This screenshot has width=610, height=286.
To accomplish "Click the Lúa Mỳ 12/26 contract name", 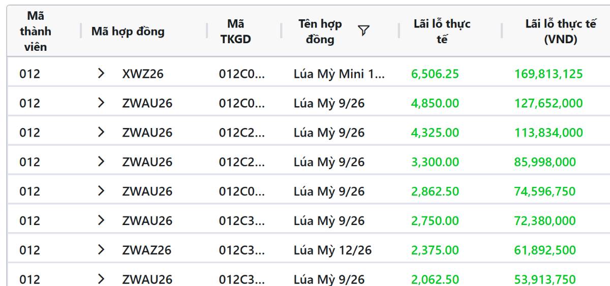I will (x=332, y=250).
